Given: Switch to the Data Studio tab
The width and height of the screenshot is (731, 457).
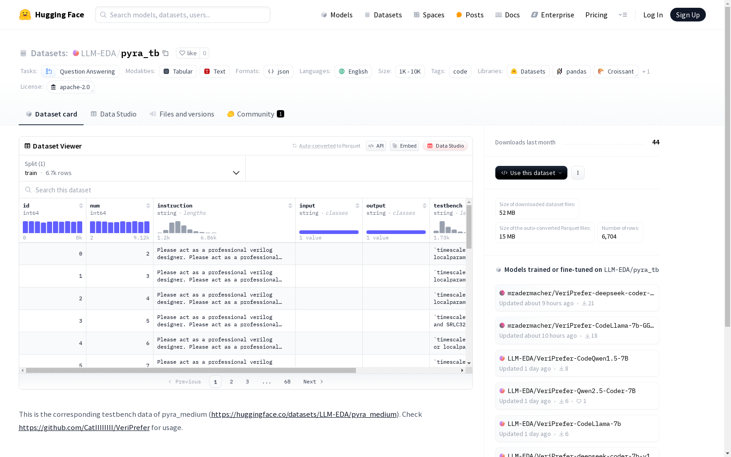Looking at the screenshot, I should pyautogui.click(x=113, y=114).
